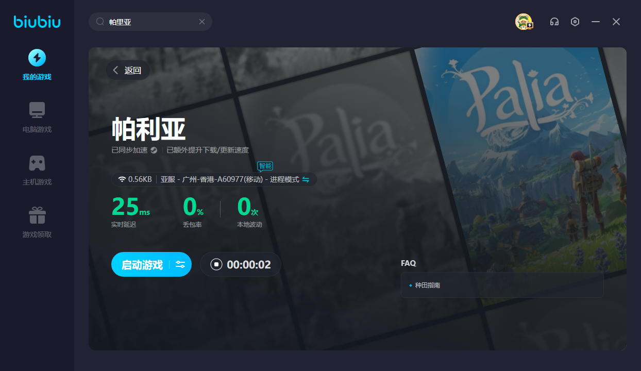Click the 00:00:02 acceleration timer

(249, 265)
